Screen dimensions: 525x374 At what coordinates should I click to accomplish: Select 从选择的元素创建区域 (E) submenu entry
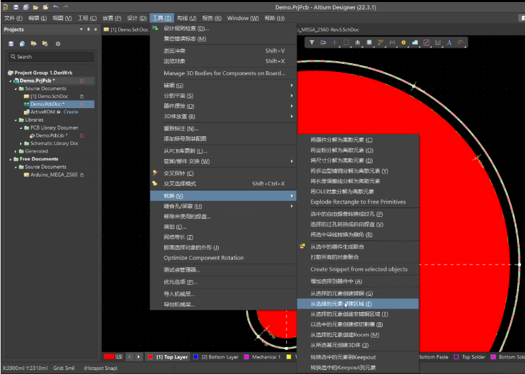tap(358, 303)
